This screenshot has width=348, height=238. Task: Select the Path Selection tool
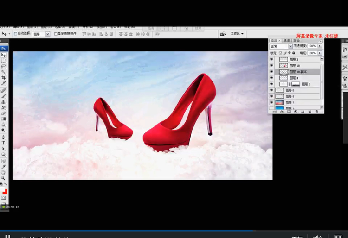coord(3,149)
